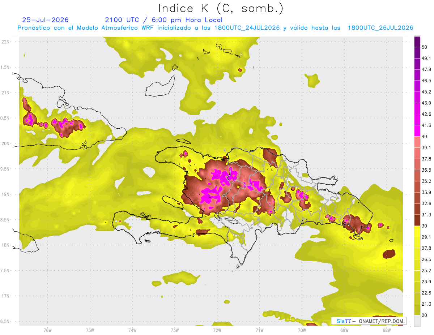The image size is (434, 335).
Task: Click the 74W longitude label
Action: (x=132, y=330)
